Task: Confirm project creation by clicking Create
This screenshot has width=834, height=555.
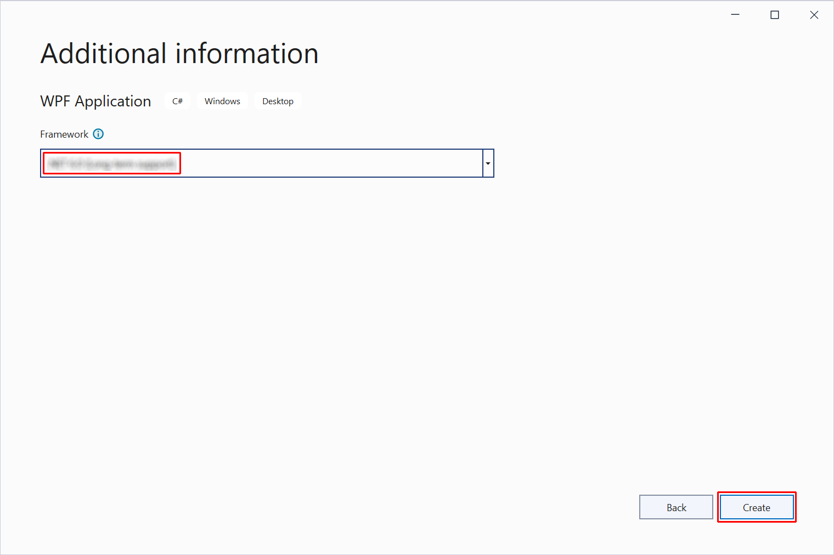Action: (756, 507)
